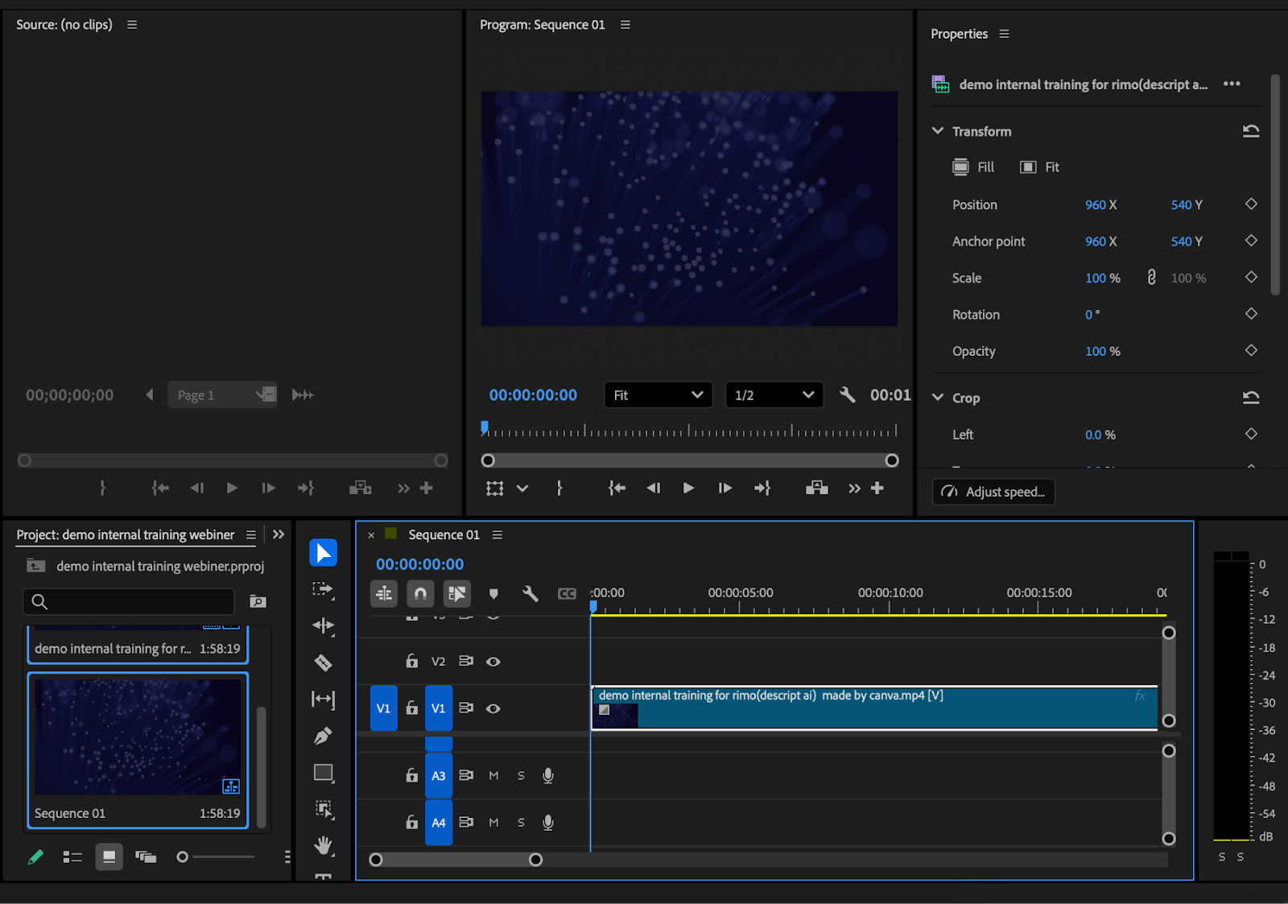The width and height of the screenshot is (1288, 904).
Task: Open the Fit zoom level dropdown
Action: pyautogui.click(x=658, y=395)
